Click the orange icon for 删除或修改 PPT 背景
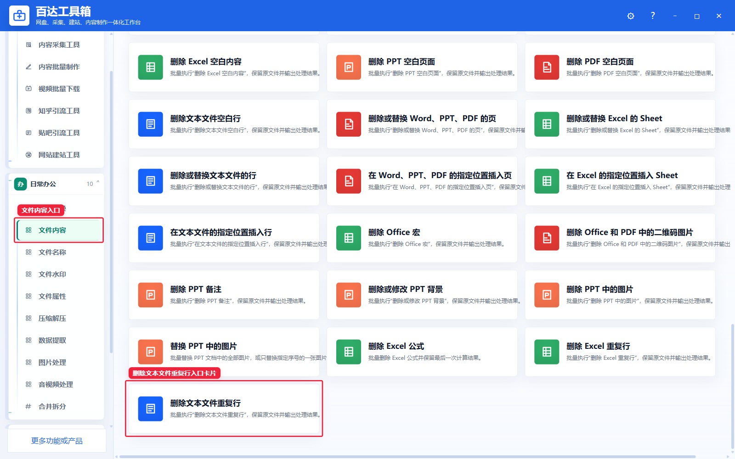735x459 pixels. click(x=349, y=295)
